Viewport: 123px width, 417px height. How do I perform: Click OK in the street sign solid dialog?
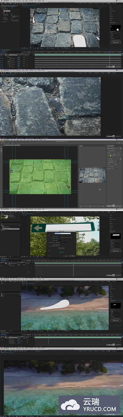(x=72, y=256)
